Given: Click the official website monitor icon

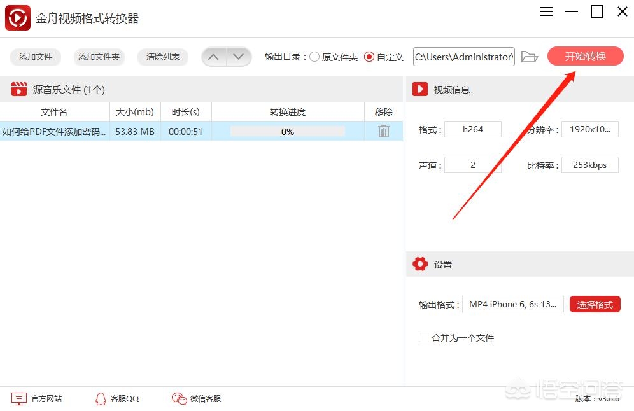Looking at the screenshot, I should point(19,398).
